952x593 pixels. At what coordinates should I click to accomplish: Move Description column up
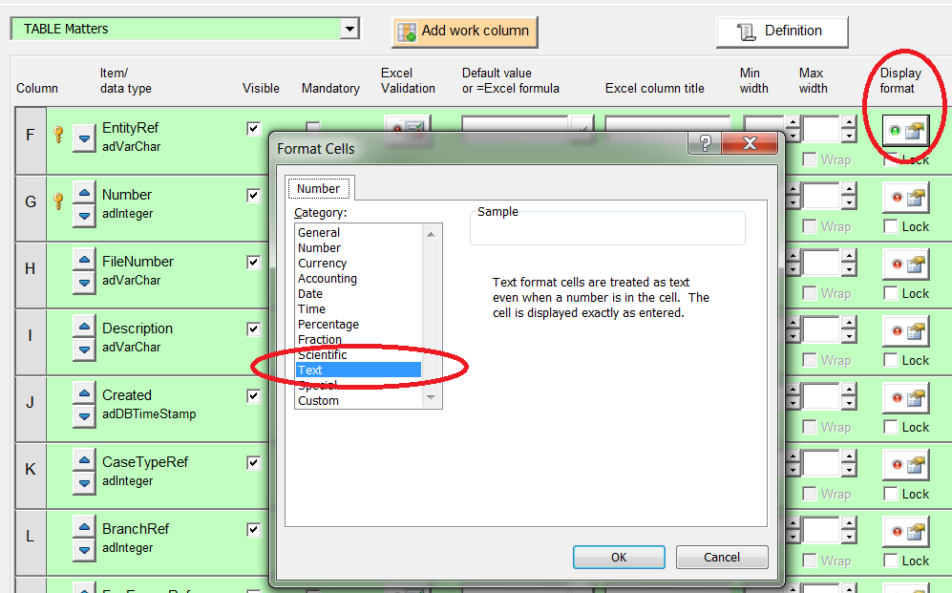click(x=84, y=327)
